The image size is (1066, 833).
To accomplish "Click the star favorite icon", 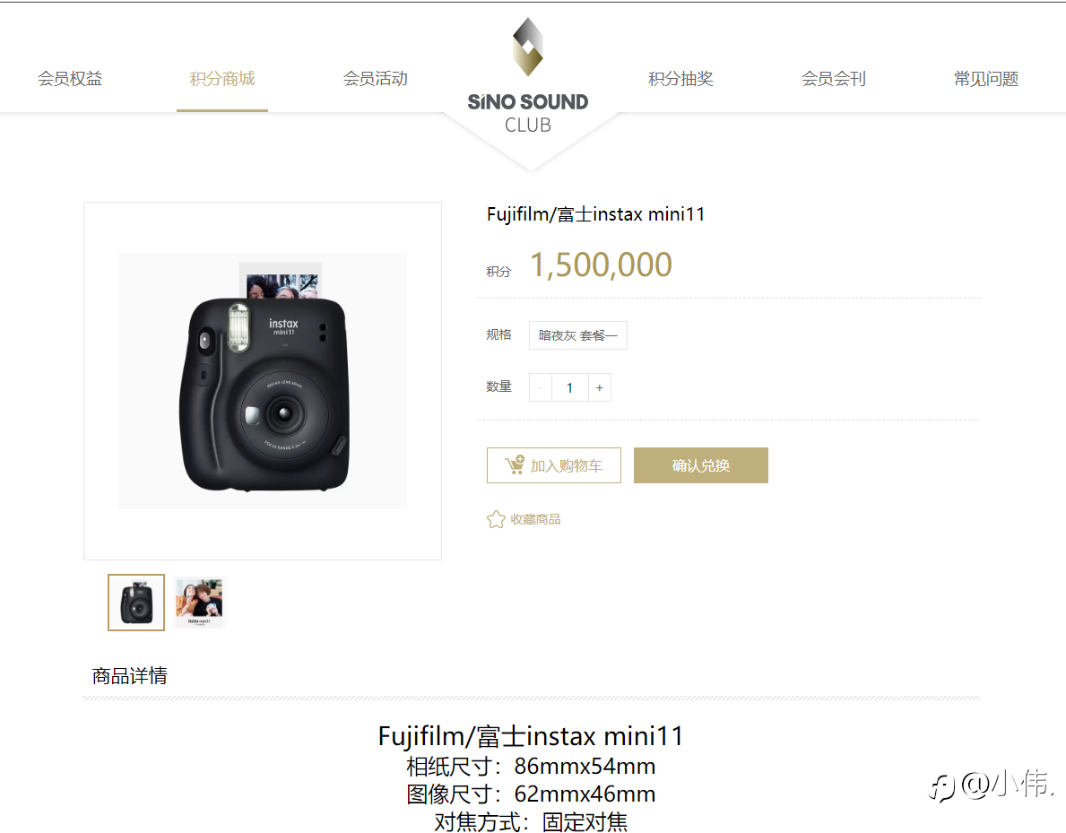I will [496, 519].
